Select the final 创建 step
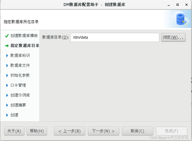192x141 pixels. click(14, 115)
